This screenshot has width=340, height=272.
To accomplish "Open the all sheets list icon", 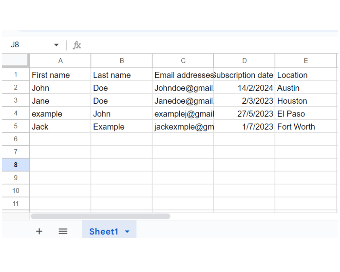I will tap(63, 231).
